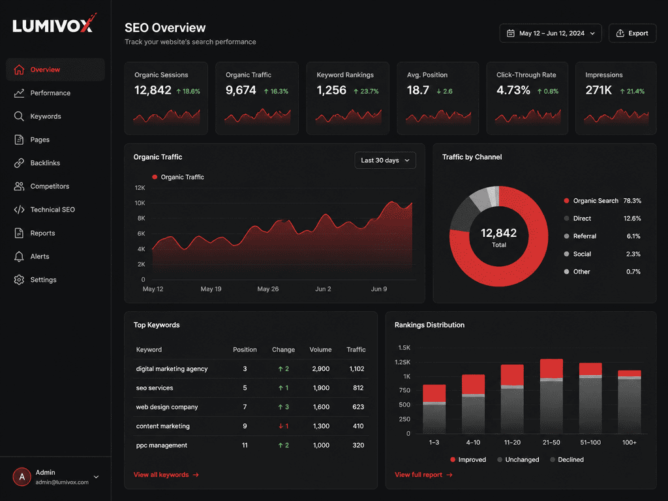Click the calendar icon in date picker
668x501 pixels.
(x=510, y=33)
